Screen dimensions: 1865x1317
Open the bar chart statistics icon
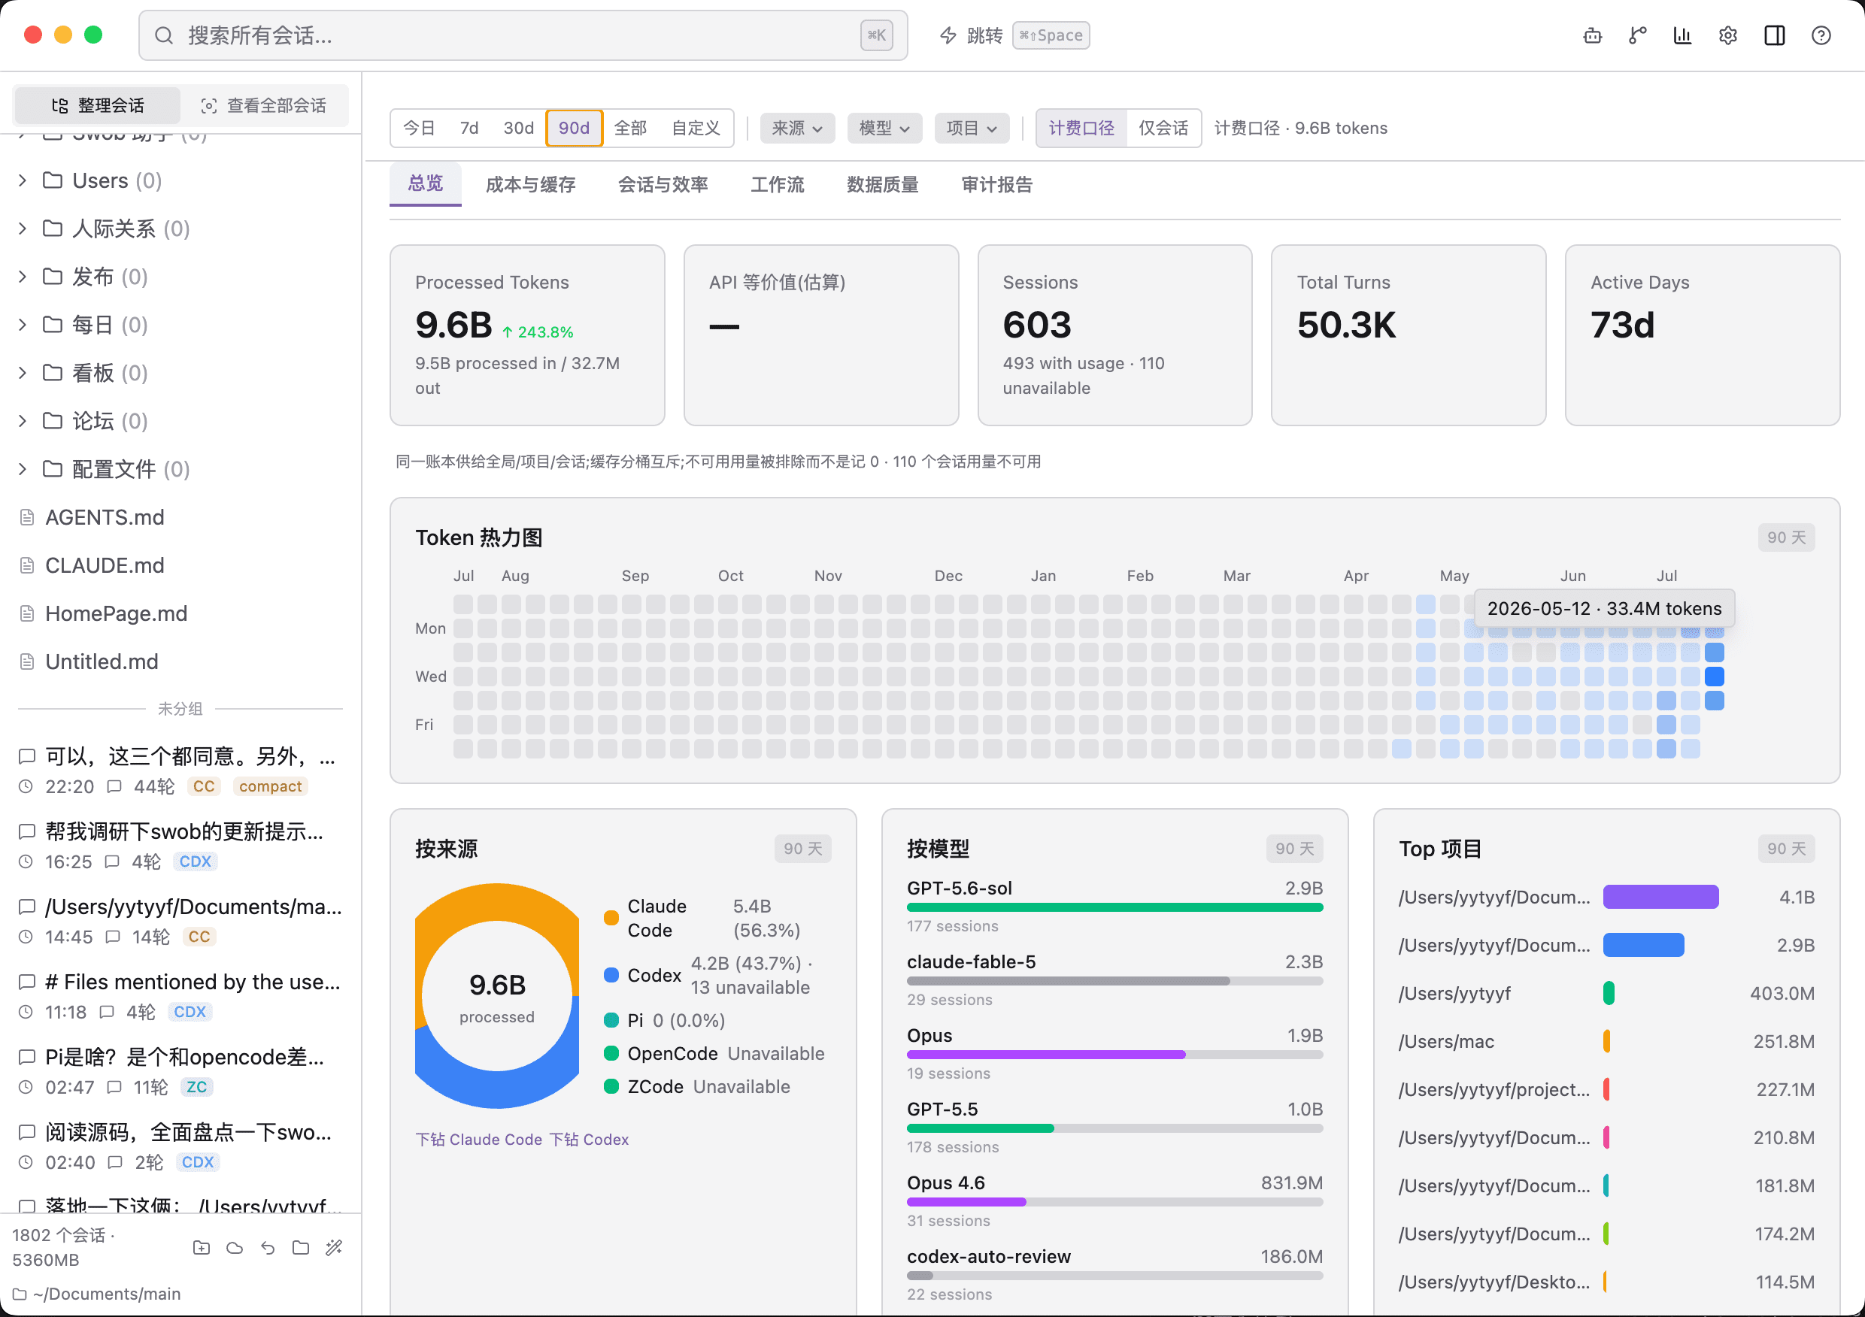click(1682, 36)
